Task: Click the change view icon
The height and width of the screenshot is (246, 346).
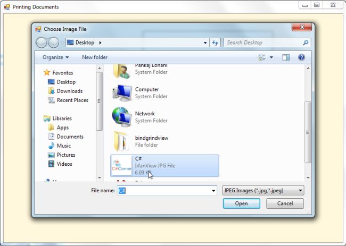Action: tap(262, 57)
